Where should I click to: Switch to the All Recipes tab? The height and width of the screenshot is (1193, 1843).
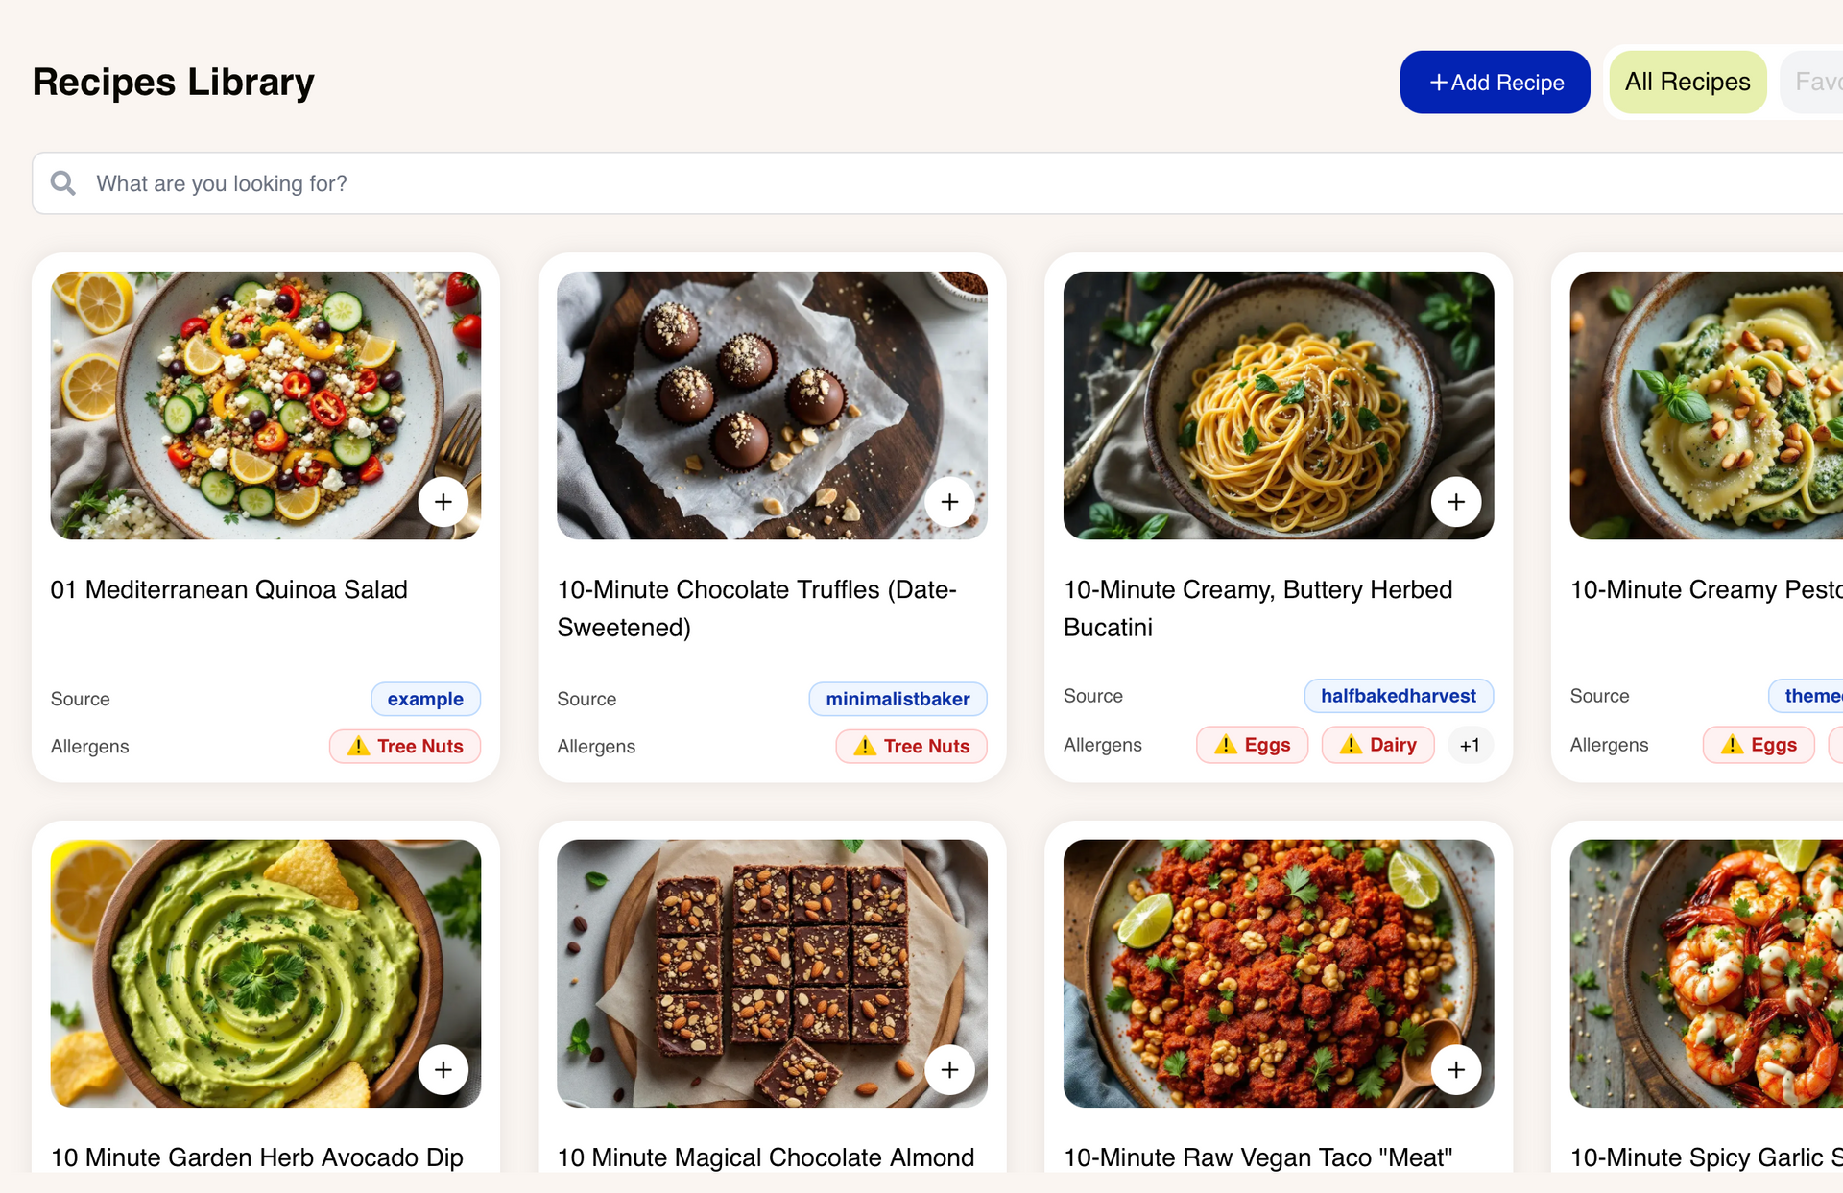[x=1687, y=82]
